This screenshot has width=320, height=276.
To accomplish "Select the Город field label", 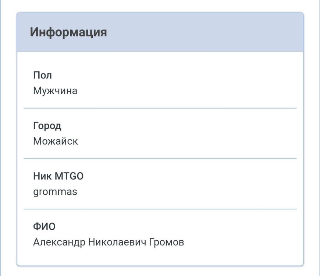I will pyautogui.click(x=47, y=125).
